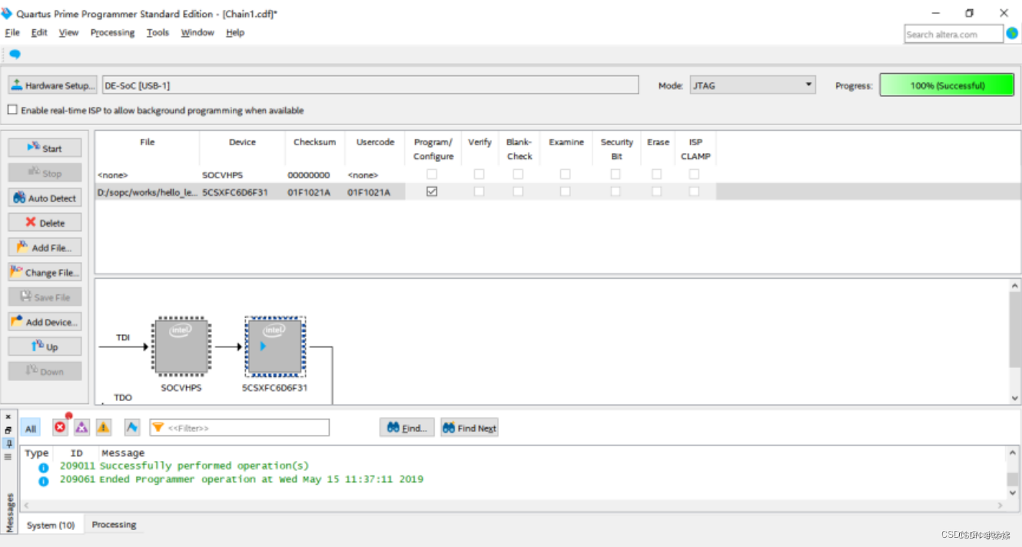1022x547 pixels.
Task: Toggle the blue flag messages filter
Action: pyautogui.click(x=132, y=427)
